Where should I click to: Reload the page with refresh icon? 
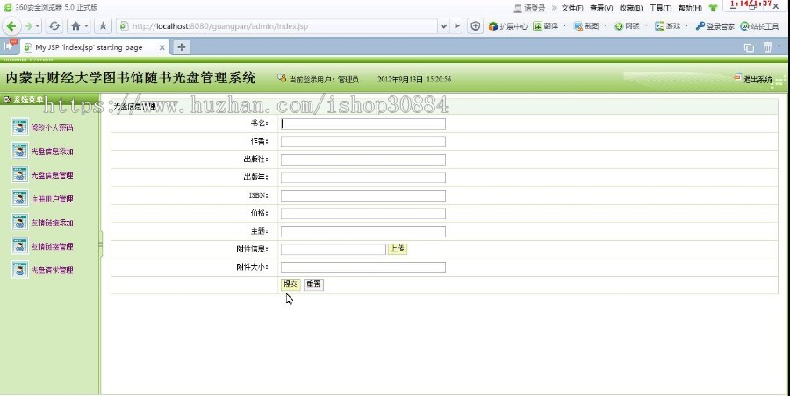coord(54,25)
